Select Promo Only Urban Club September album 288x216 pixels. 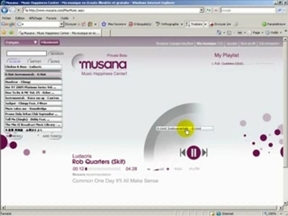(x=33, y=114)
